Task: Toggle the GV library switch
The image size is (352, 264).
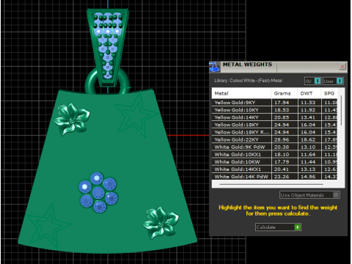Action: (x=312, y=81)
